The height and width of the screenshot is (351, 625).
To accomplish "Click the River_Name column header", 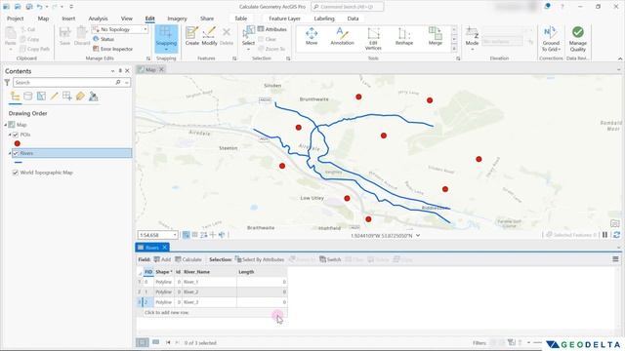I will (x=209, y=272).
